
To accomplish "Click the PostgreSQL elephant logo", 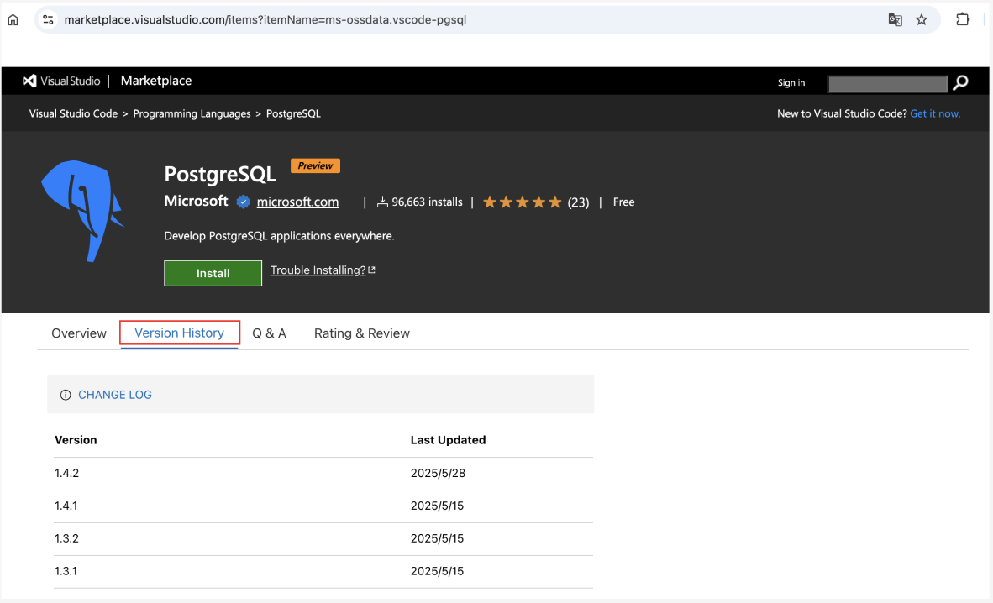I will 83,211.
